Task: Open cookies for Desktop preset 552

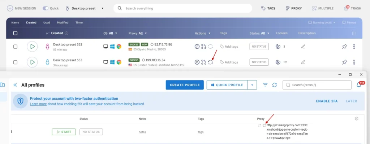Action: [x=278, y=47]
